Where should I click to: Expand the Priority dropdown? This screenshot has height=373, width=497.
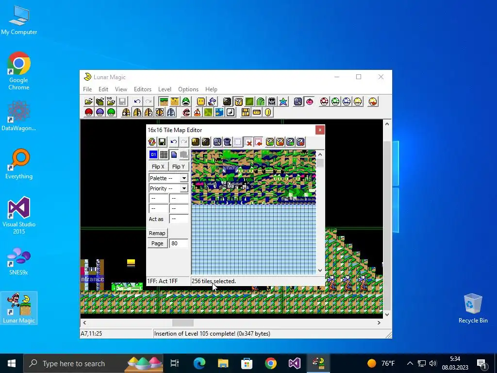tap(184, 188)
